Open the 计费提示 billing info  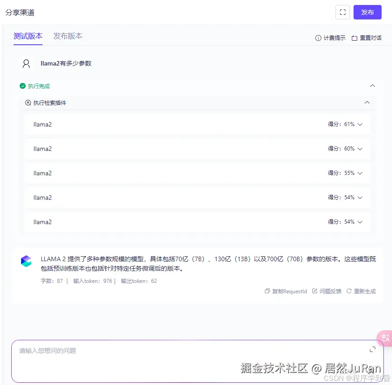click(330, 38)
